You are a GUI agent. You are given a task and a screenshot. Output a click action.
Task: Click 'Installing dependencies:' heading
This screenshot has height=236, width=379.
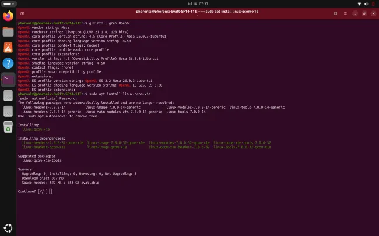tap(41, 138)
